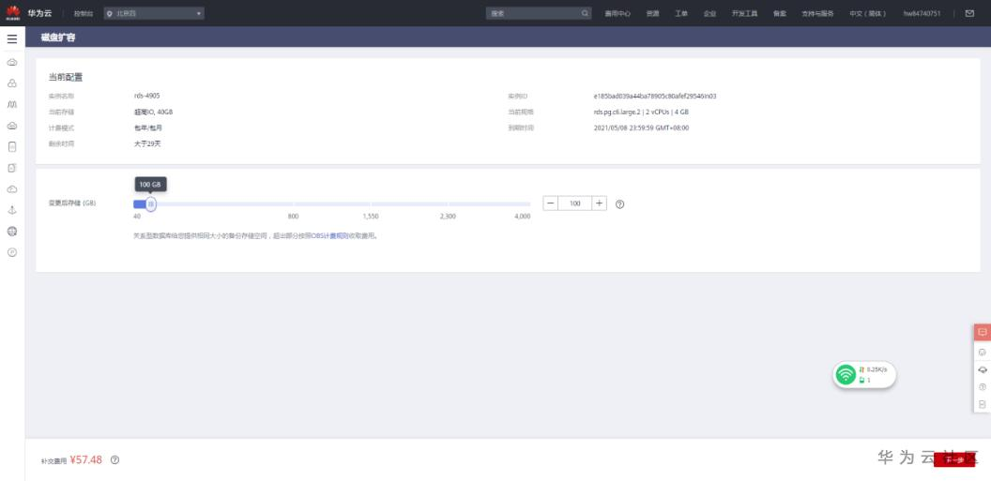Click the globe sidebar icon
Image resolution: width=991 pixels, height=481 pixels.
coord(12,231)
